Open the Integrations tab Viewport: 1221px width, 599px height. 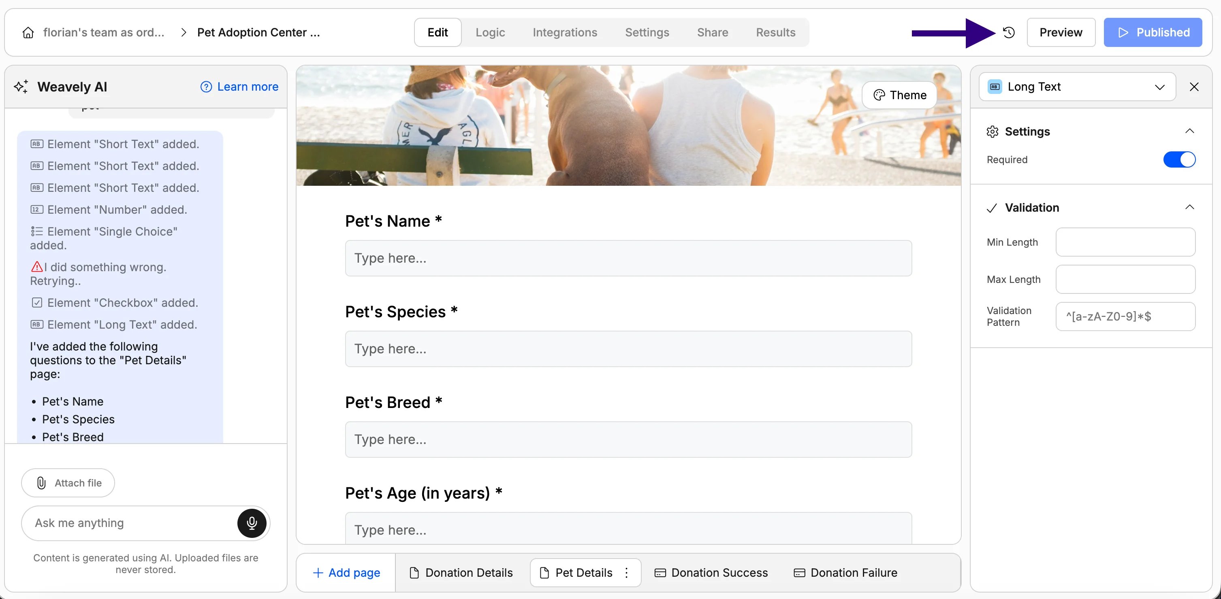coord(565,32)
